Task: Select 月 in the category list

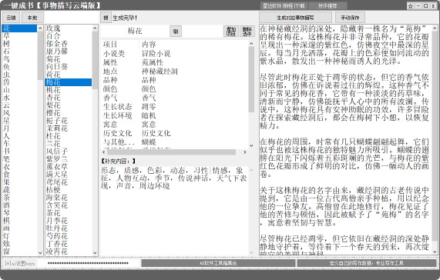Action: point(19,128)
